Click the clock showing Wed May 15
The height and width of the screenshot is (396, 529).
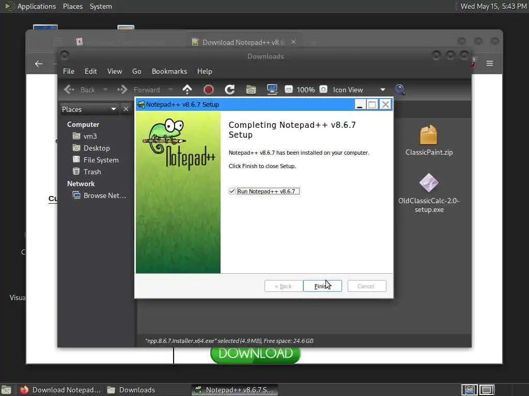point(493,6)
